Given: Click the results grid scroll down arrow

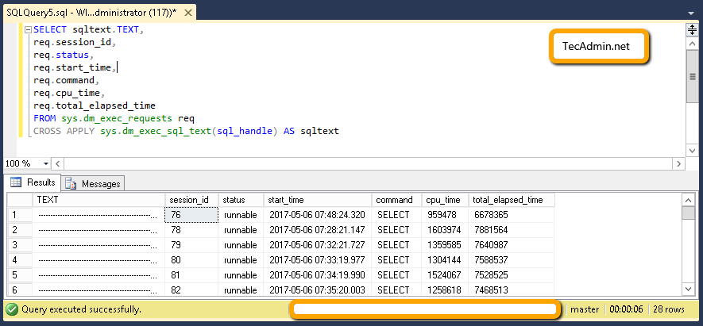Looking at the screenshot, I should [687, 289].
